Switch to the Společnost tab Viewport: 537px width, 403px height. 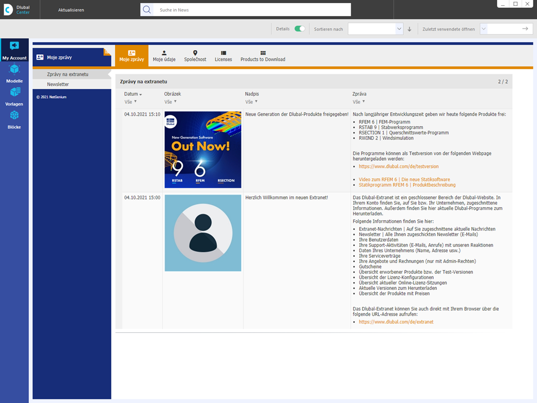(x=195, y=56)
